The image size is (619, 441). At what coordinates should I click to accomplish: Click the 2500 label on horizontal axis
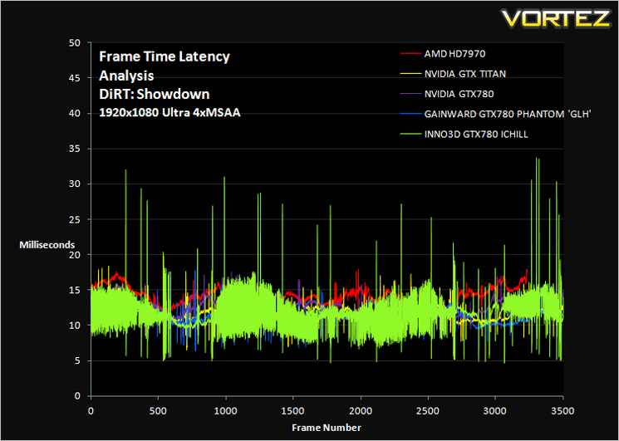pos(429,411)
